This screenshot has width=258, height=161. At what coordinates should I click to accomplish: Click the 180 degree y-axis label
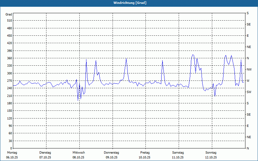[x=9, y=103]
